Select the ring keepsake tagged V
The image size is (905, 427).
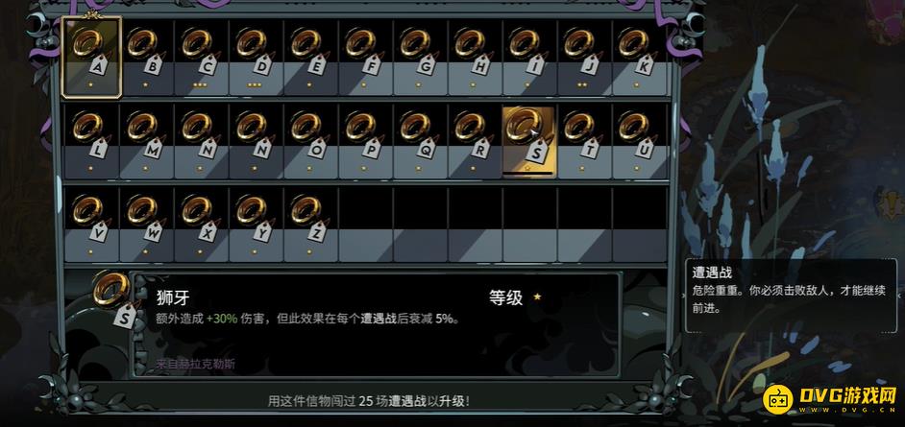pos(92,225)
